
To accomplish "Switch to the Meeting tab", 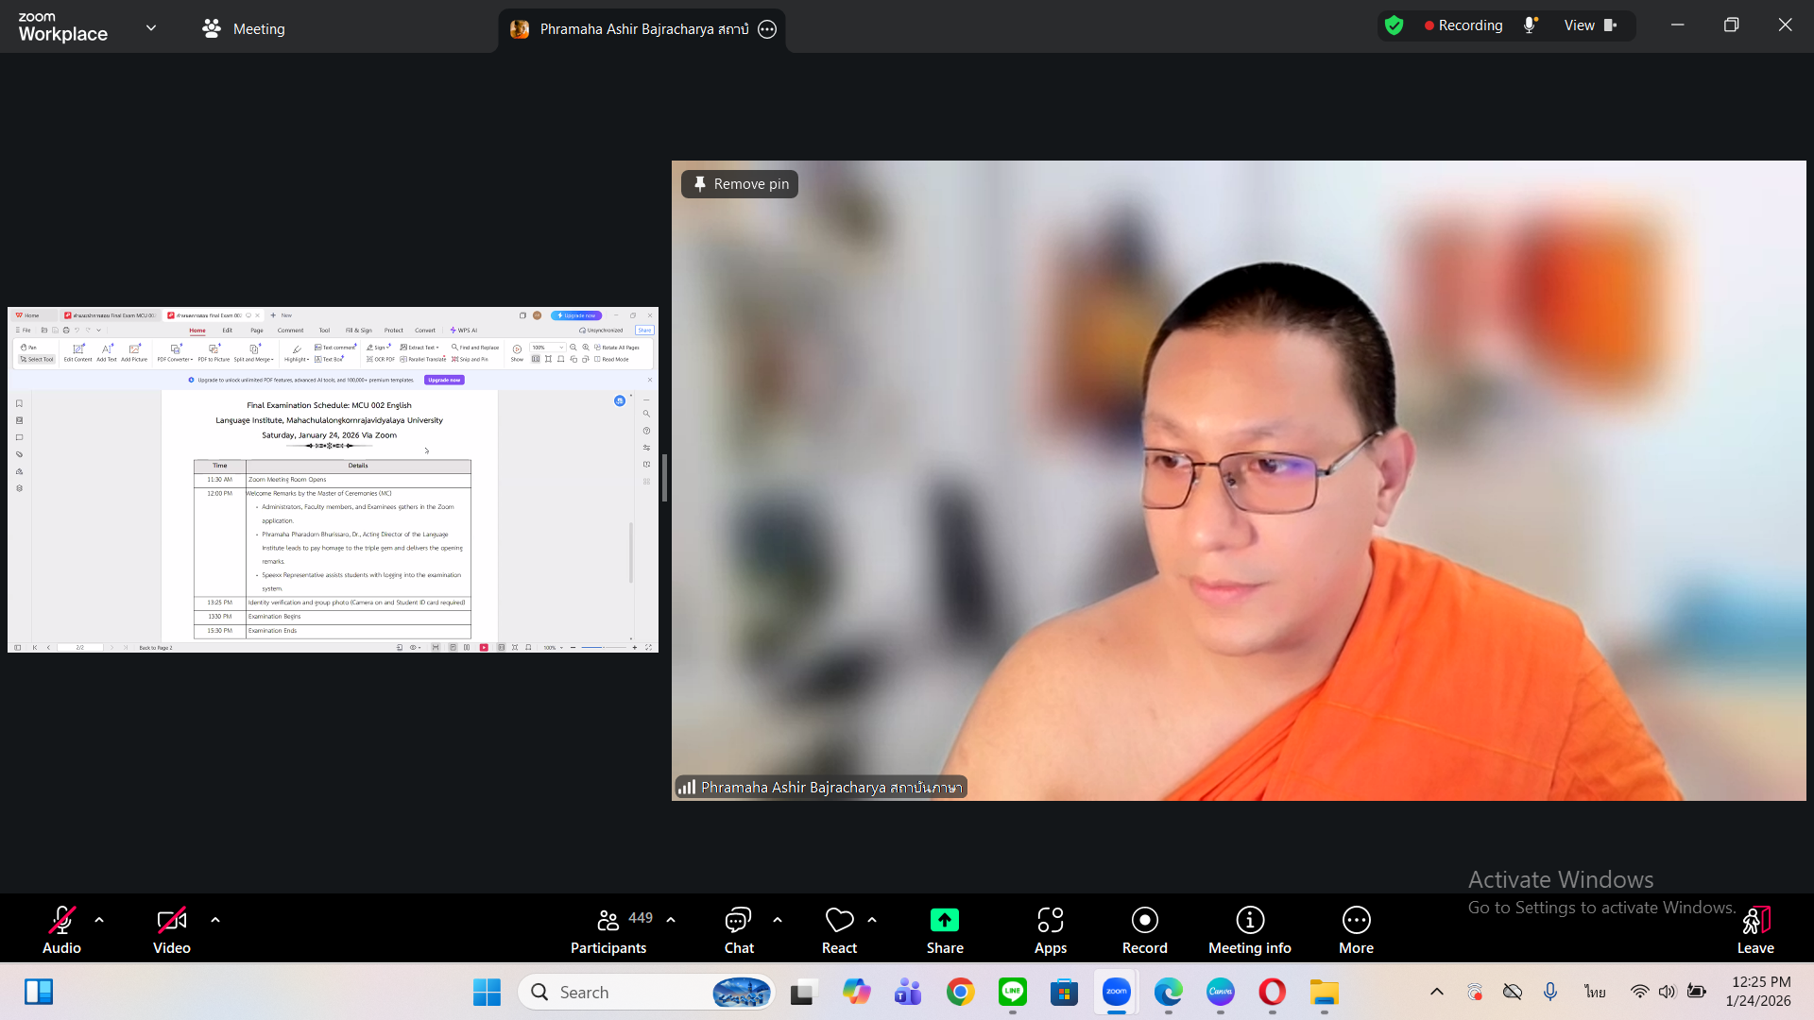I will tap(244, 29).
